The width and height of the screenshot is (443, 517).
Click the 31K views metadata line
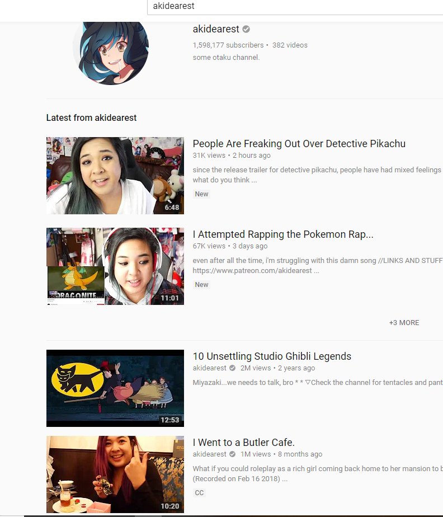[x=232, y=156]
